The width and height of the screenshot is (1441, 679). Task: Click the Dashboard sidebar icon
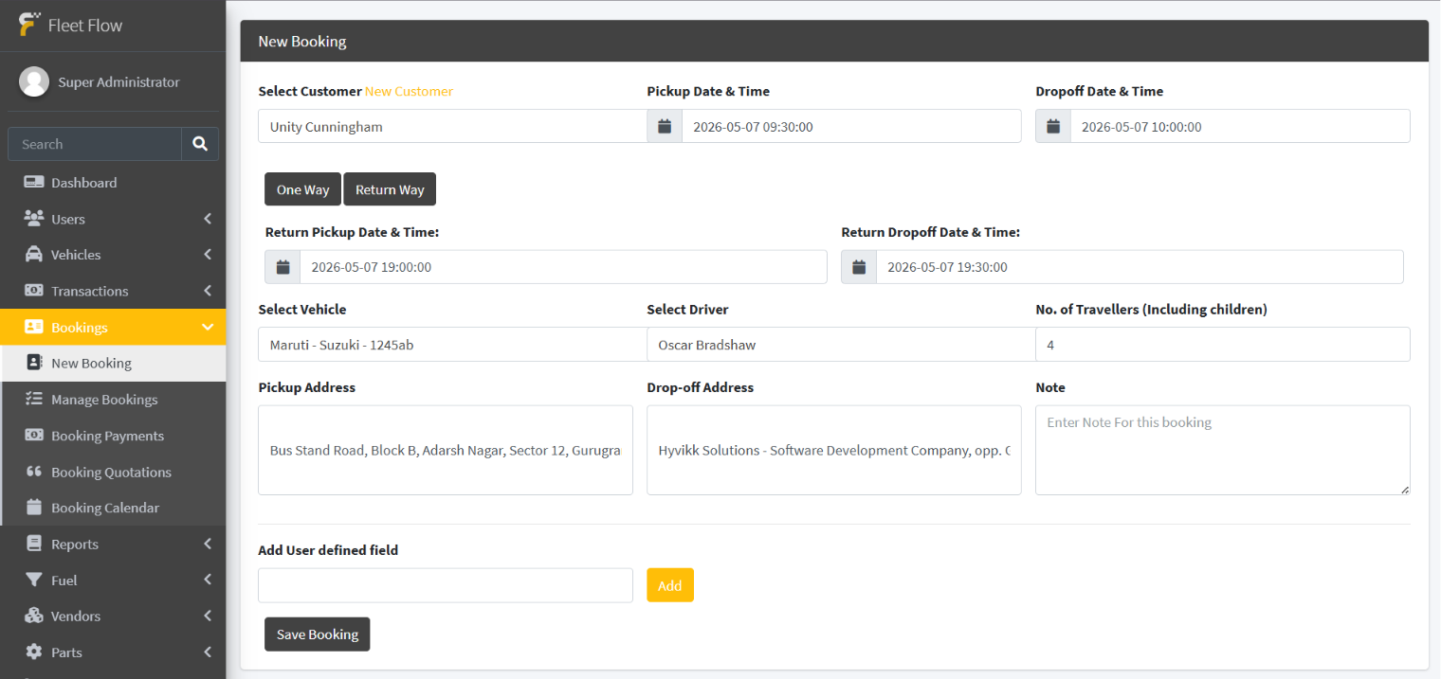34,182
